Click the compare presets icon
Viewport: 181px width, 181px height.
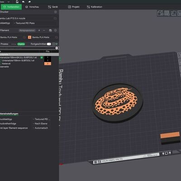click(x=54, y=44)
